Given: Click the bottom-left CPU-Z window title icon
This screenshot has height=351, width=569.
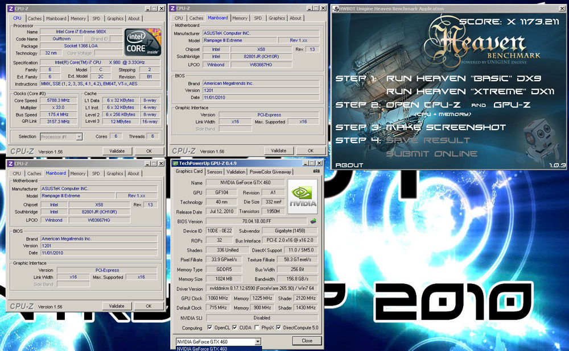Looking at the screenshot, I should tap(11, 164).
